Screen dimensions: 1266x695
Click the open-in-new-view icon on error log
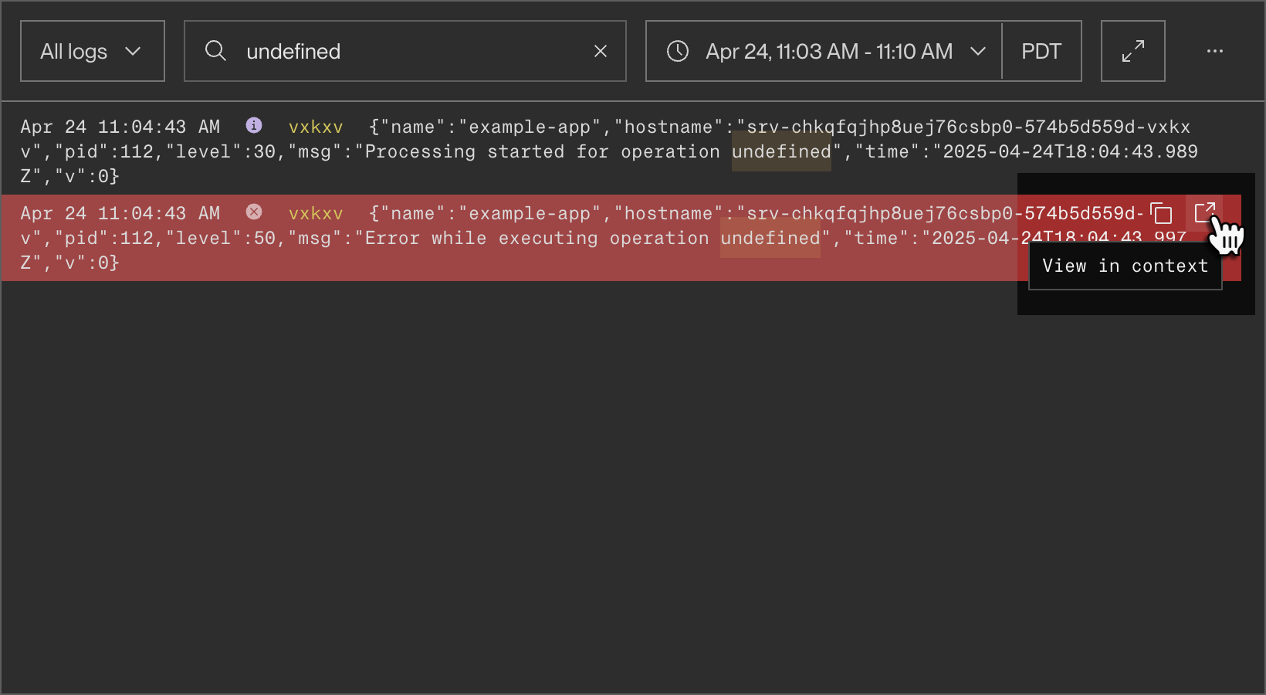click(x=1206, y=212)
